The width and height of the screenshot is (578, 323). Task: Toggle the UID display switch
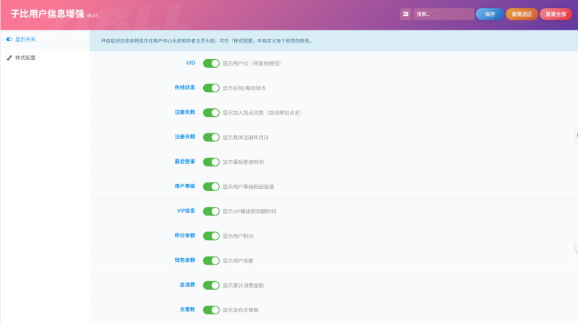pyautogui.click(x=211, y=63)
